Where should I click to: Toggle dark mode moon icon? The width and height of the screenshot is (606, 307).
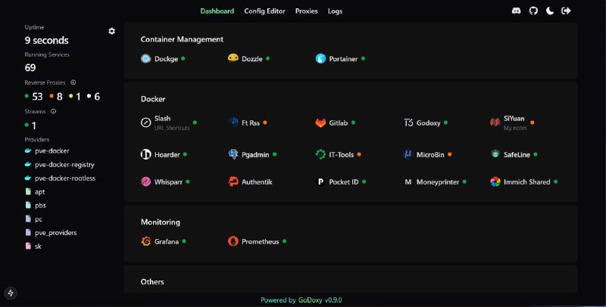pos(549,11)
